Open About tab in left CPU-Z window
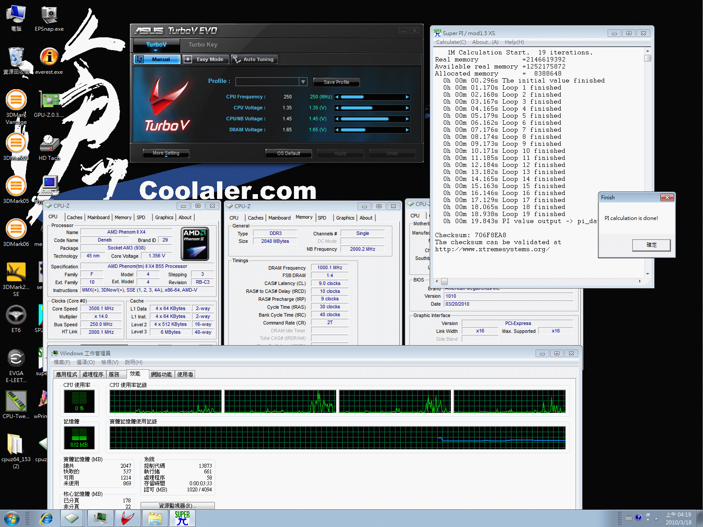This screenshot has width=703, height=527. point(185,217)
